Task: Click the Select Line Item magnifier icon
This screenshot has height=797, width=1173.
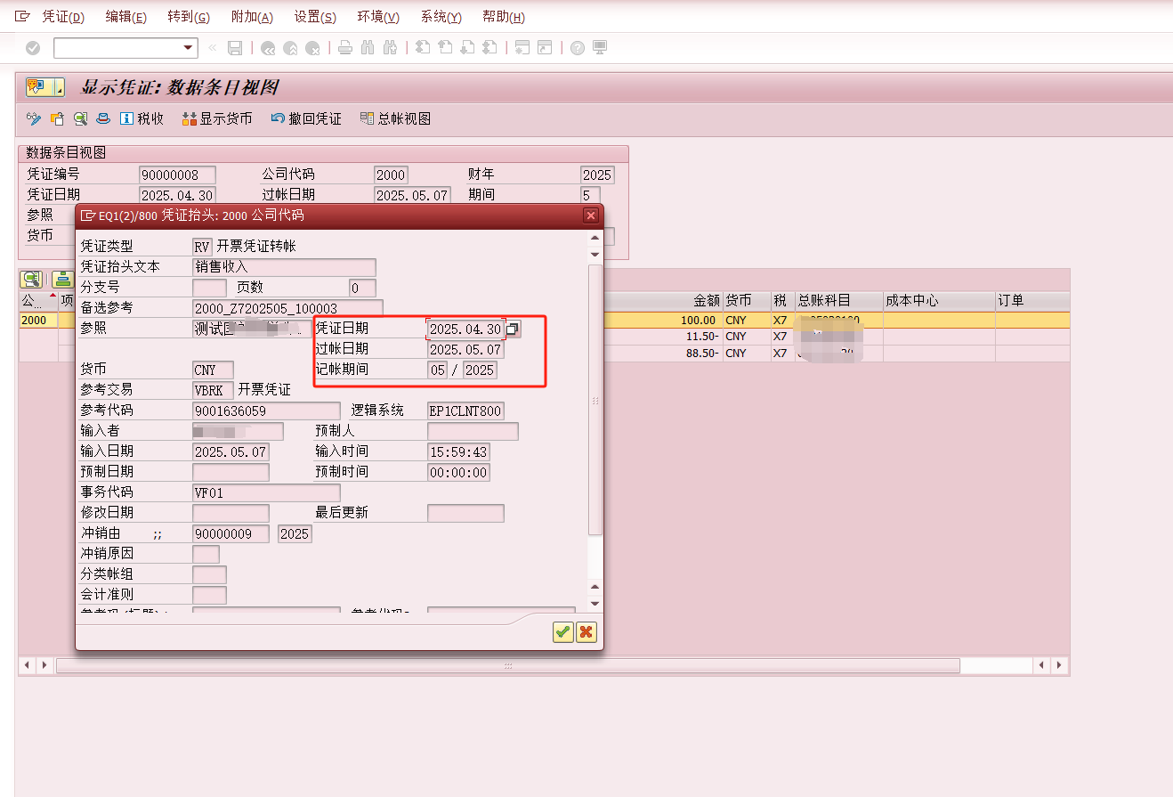Action: [80, 118]
